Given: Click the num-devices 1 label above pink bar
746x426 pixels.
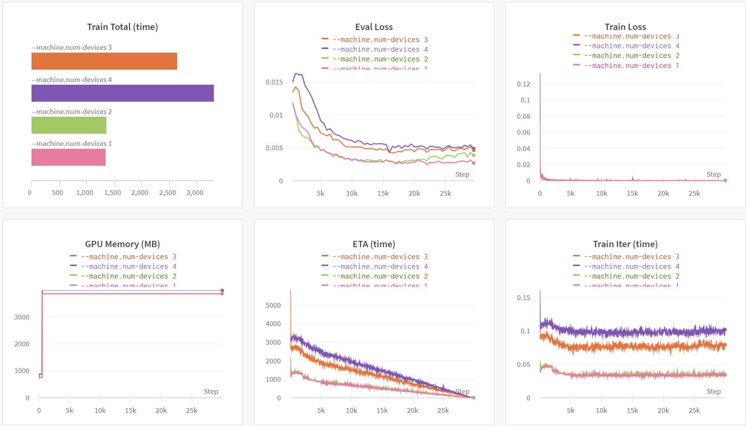Looking at the screenshot, I should click(71, 143).
